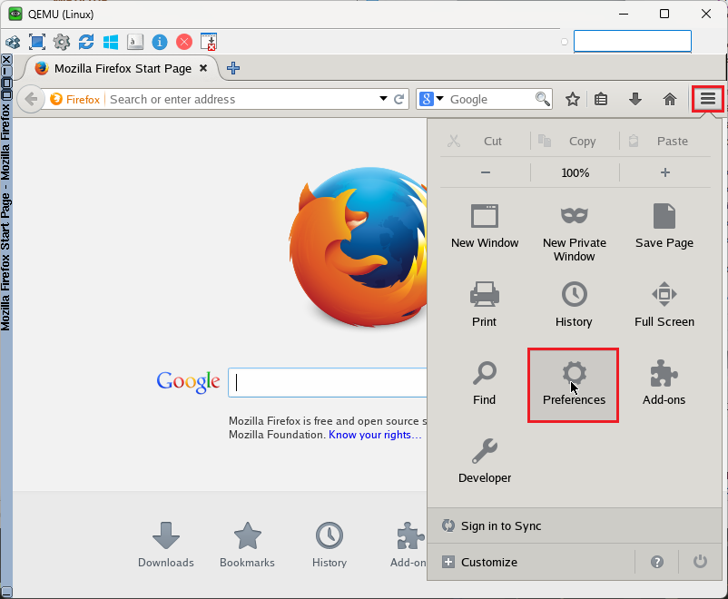The width and height of the screenshot is (728, 599).
Task: Select the Mozilla Firefox Start Page tab
Action: [123, 68]
